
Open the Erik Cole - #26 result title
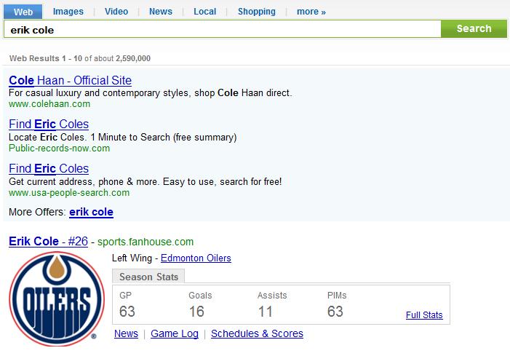coord(48,242)
